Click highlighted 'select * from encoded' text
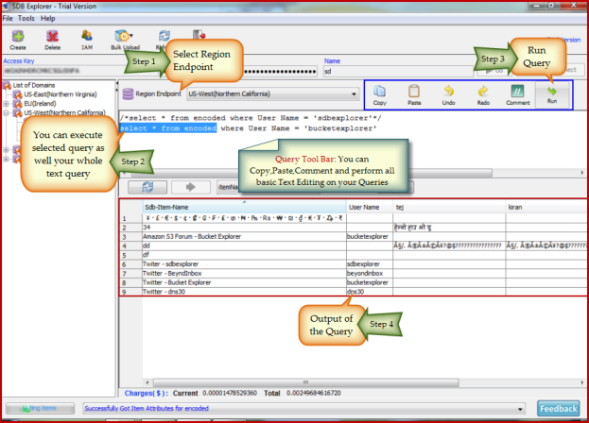This screenshot has width=589, height=423. point(168,128)
